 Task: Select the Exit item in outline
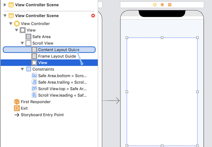21,108
